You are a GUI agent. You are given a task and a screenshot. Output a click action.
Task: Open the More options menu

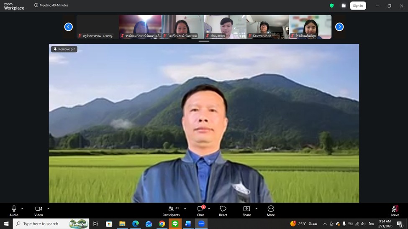(x=271, y=211)
